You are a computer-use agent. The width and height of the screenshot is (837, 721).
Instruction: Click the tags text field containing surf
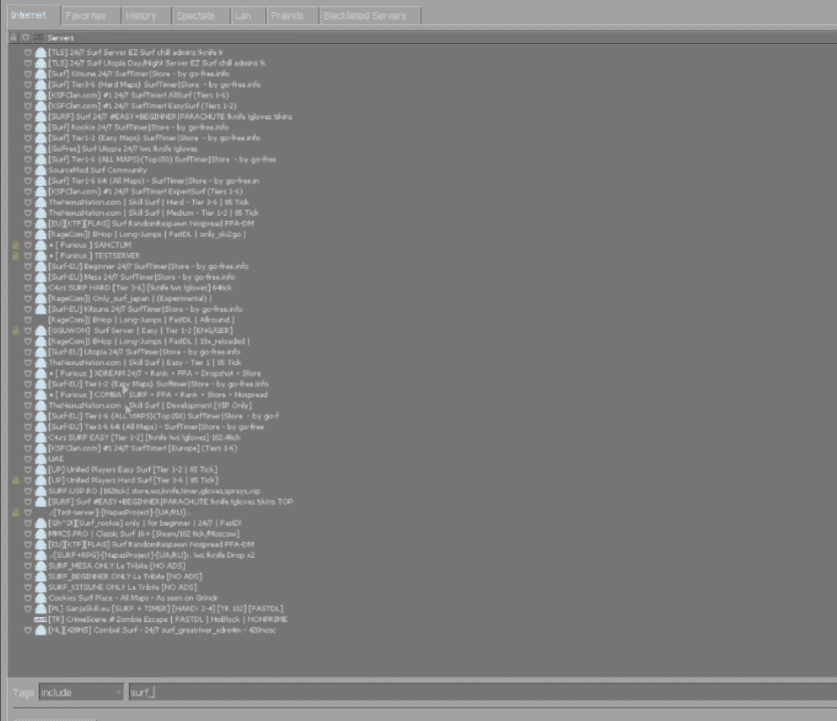pyautogui.click(x=477, y=692)
